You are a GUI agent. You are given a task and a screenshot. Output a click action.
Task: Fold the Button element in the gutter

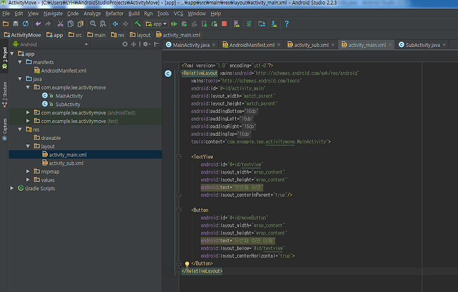179,210
